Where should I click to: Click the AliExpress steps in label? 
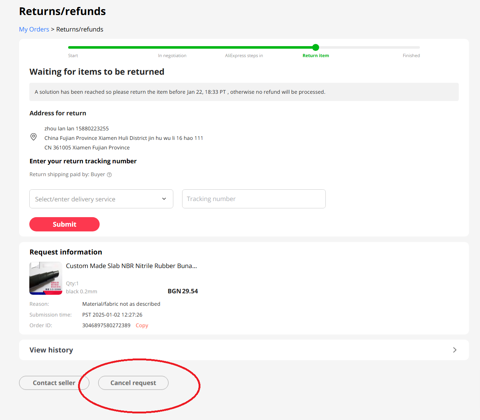[244, 56]
